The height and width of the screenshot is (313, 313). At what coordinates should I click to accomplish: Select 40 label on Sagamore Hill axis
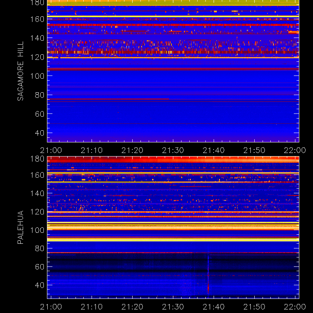click(40, 133)
